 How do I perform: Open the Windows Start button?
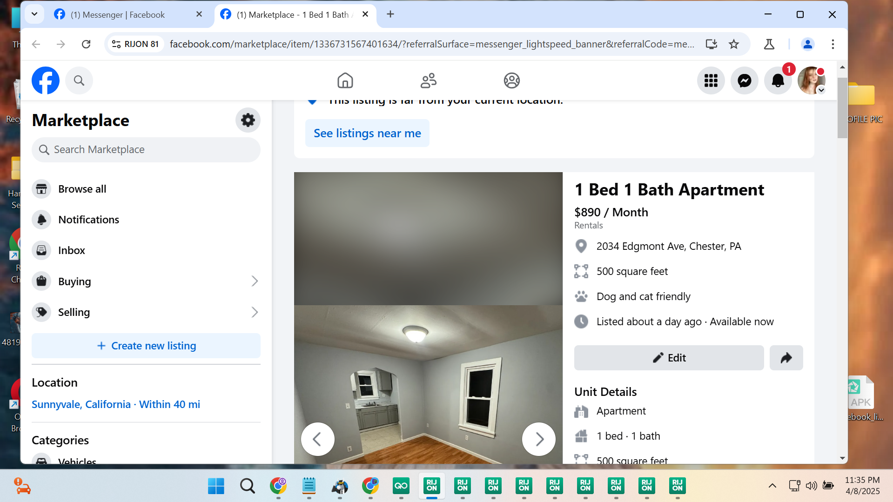216,486
